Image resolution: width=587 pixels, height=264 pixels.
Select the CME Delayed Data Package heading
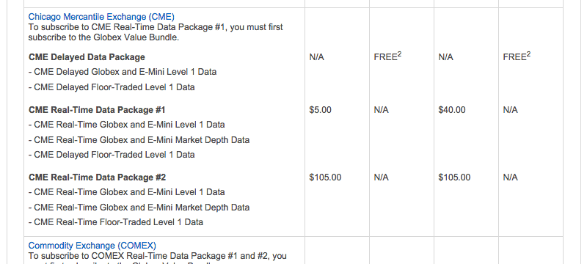tap(87, 57)
